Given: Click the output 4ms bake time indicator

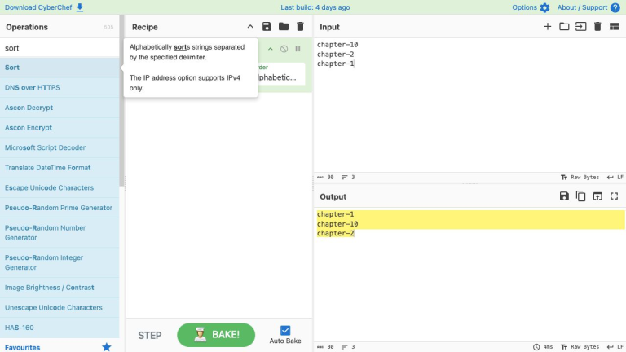Looking at the screenshot, I should point(543,347).
